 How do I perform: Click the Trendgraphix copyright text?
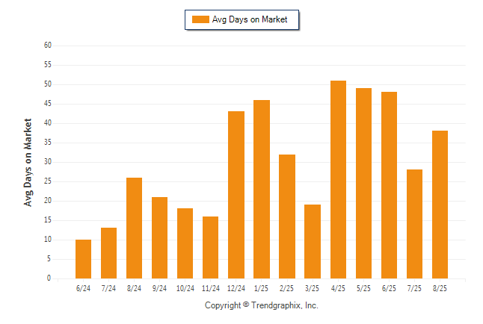click(262, 305)
